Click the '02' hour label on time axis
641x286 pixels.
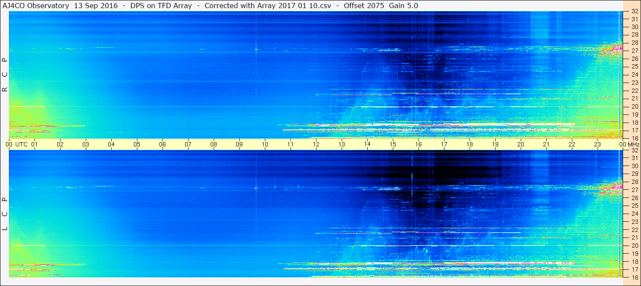pos(60,144)
